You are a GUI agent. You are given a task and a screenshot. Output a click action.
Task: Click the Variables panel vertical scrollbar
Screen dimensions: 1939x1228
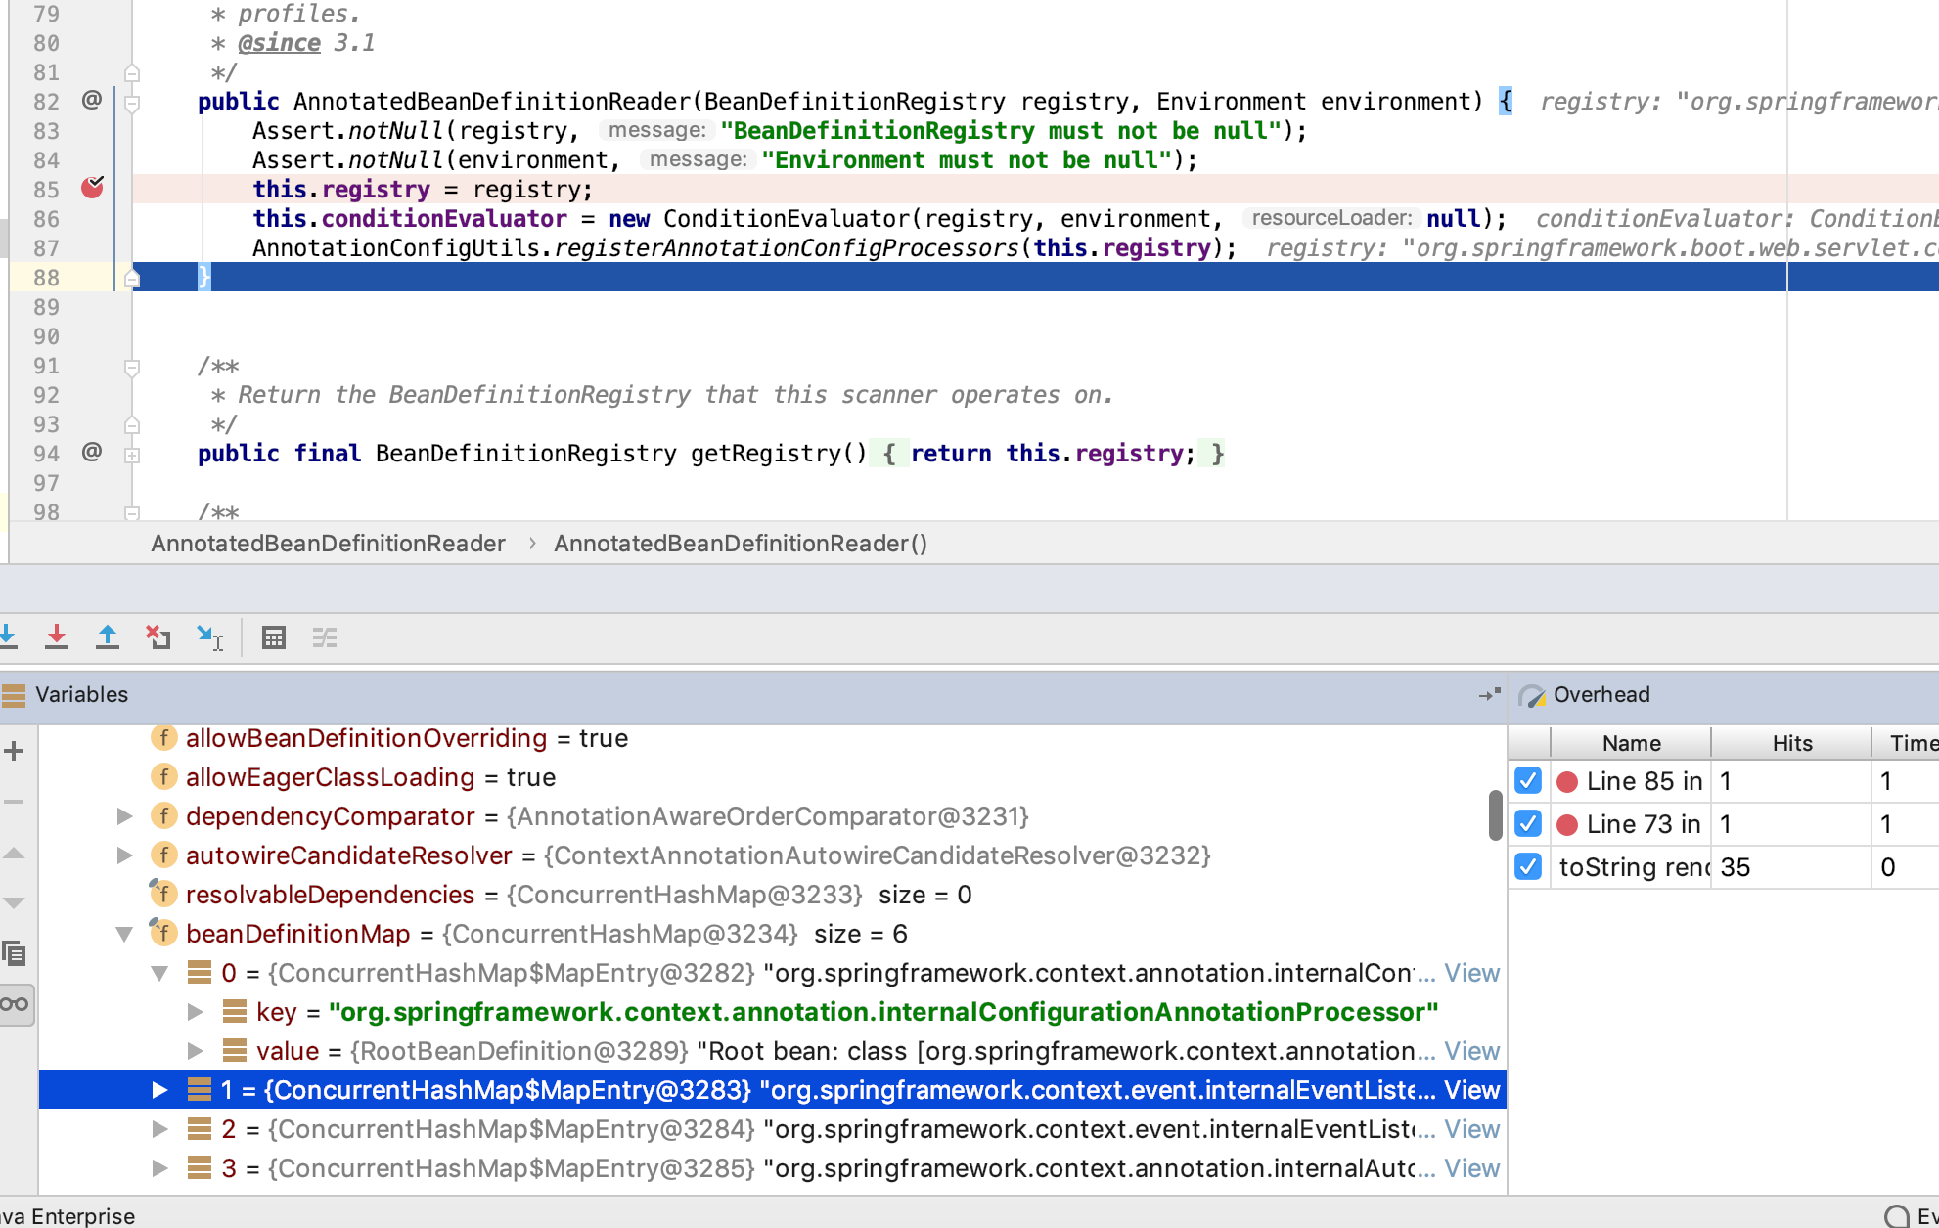tap(1495, 816)
